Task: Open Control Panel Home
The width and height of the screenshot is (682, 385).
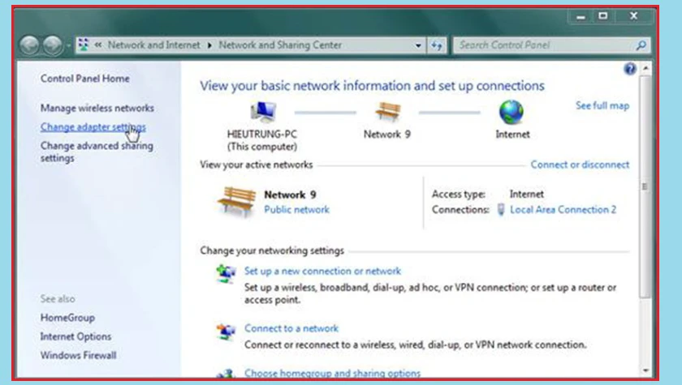Action: (84, 79)
